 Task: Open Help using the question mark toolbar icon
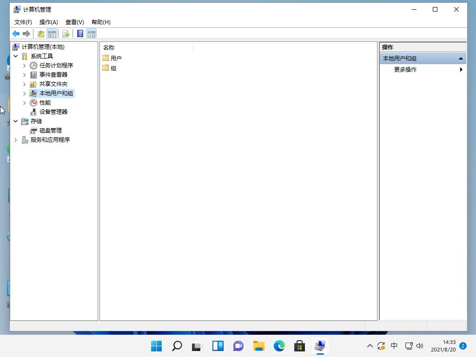pos(79,33)
